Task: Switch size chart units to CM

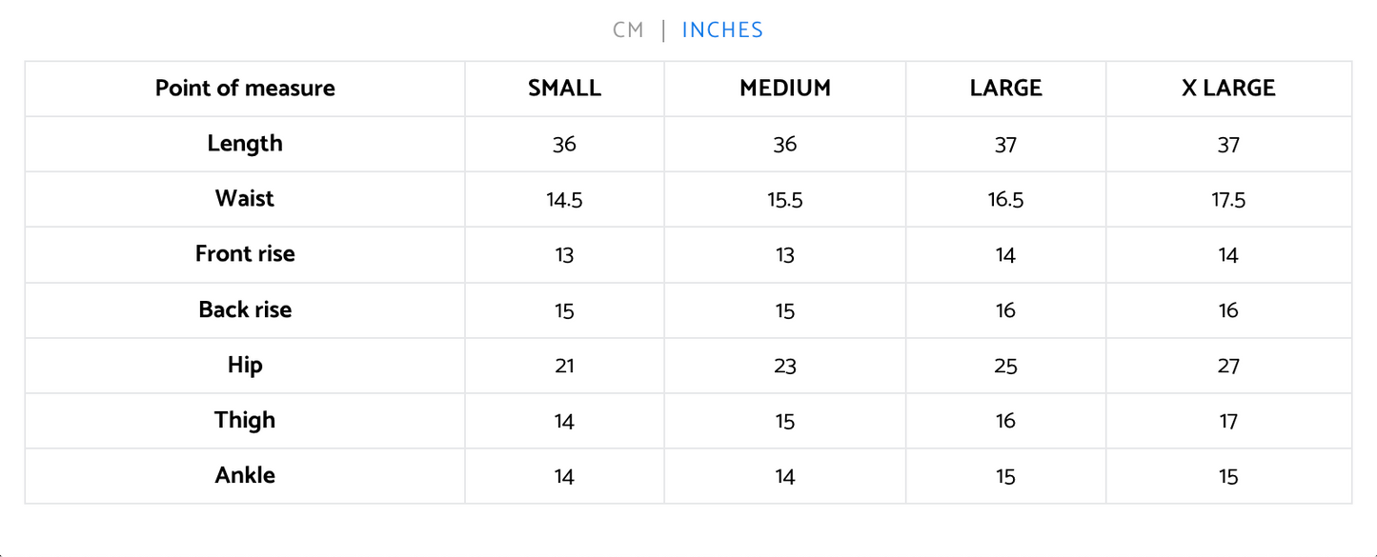Action: (628, 30)
